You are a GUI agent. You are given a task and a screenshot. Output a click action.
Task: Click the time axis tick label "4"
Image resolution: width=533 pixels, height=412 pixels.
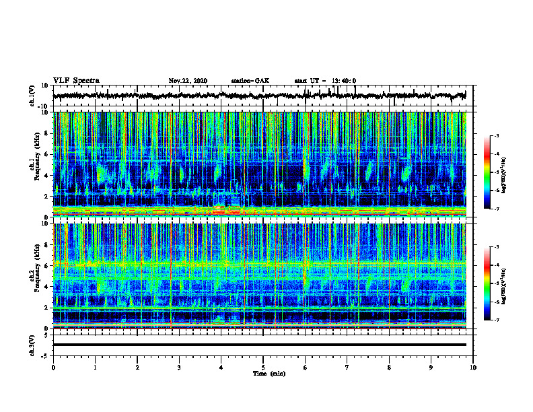(x=221, y=368)
